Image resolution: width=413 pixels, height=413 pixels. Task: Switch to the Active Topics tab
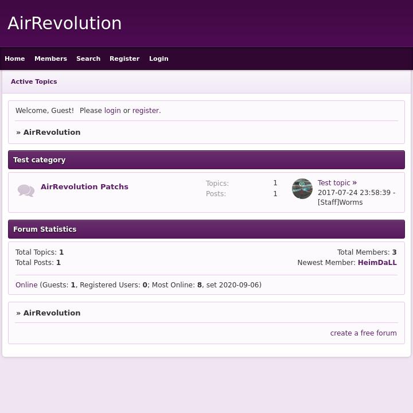(34, 81)
